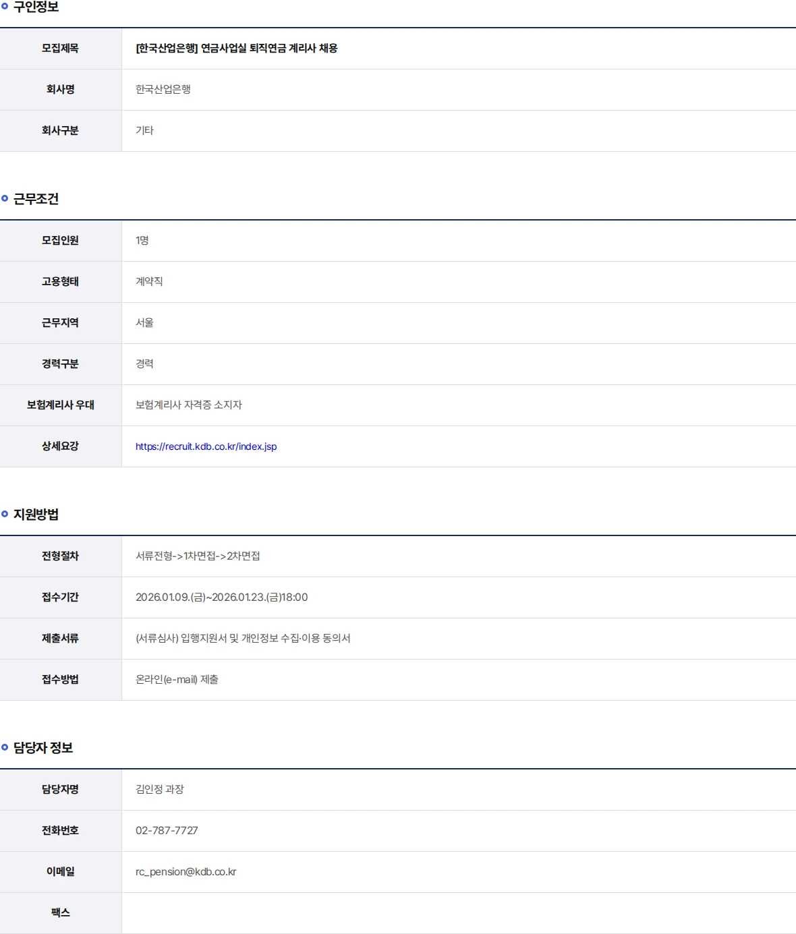Click the 근무지역 row label
Screen dimensions: 796x934
coord(61,323)
